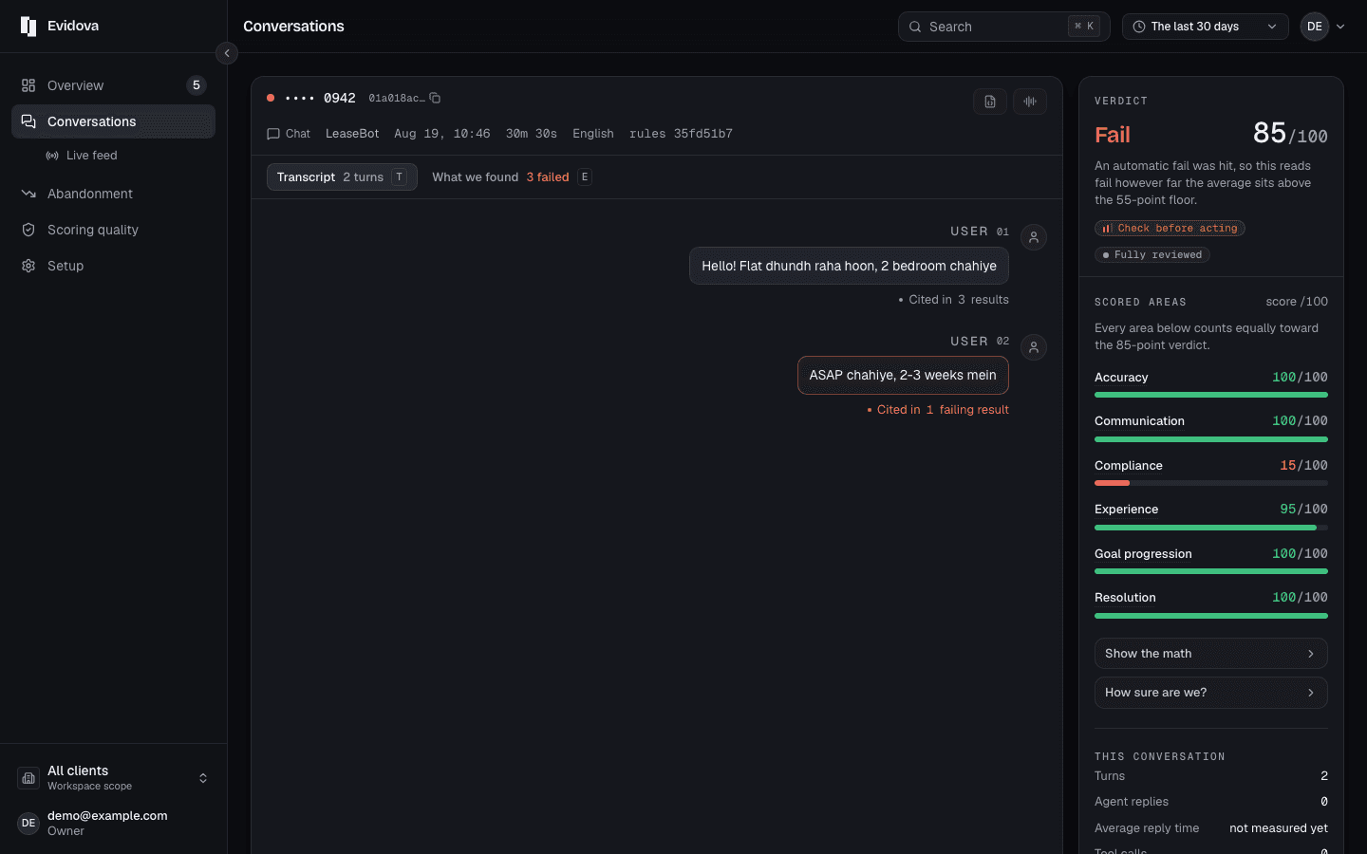The width and height of the screenshot is (1367, 854).
Task: Click the Resolution label
Action: pyautogui.click(x=1125, y=598)
